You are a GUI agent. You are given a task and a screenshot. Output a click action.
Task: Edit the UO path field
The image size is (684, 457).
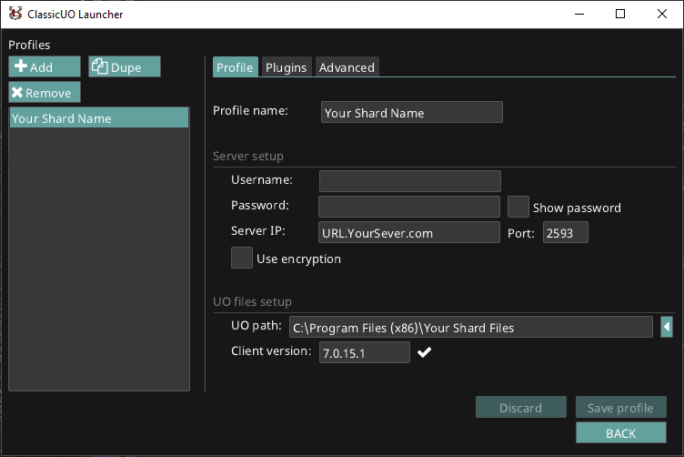471,327
